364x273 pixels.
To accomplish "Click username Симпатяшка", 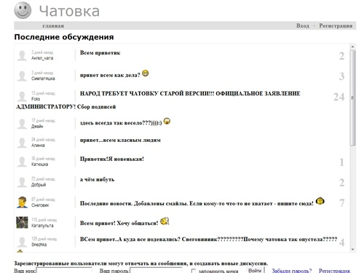I will point(43,79).
